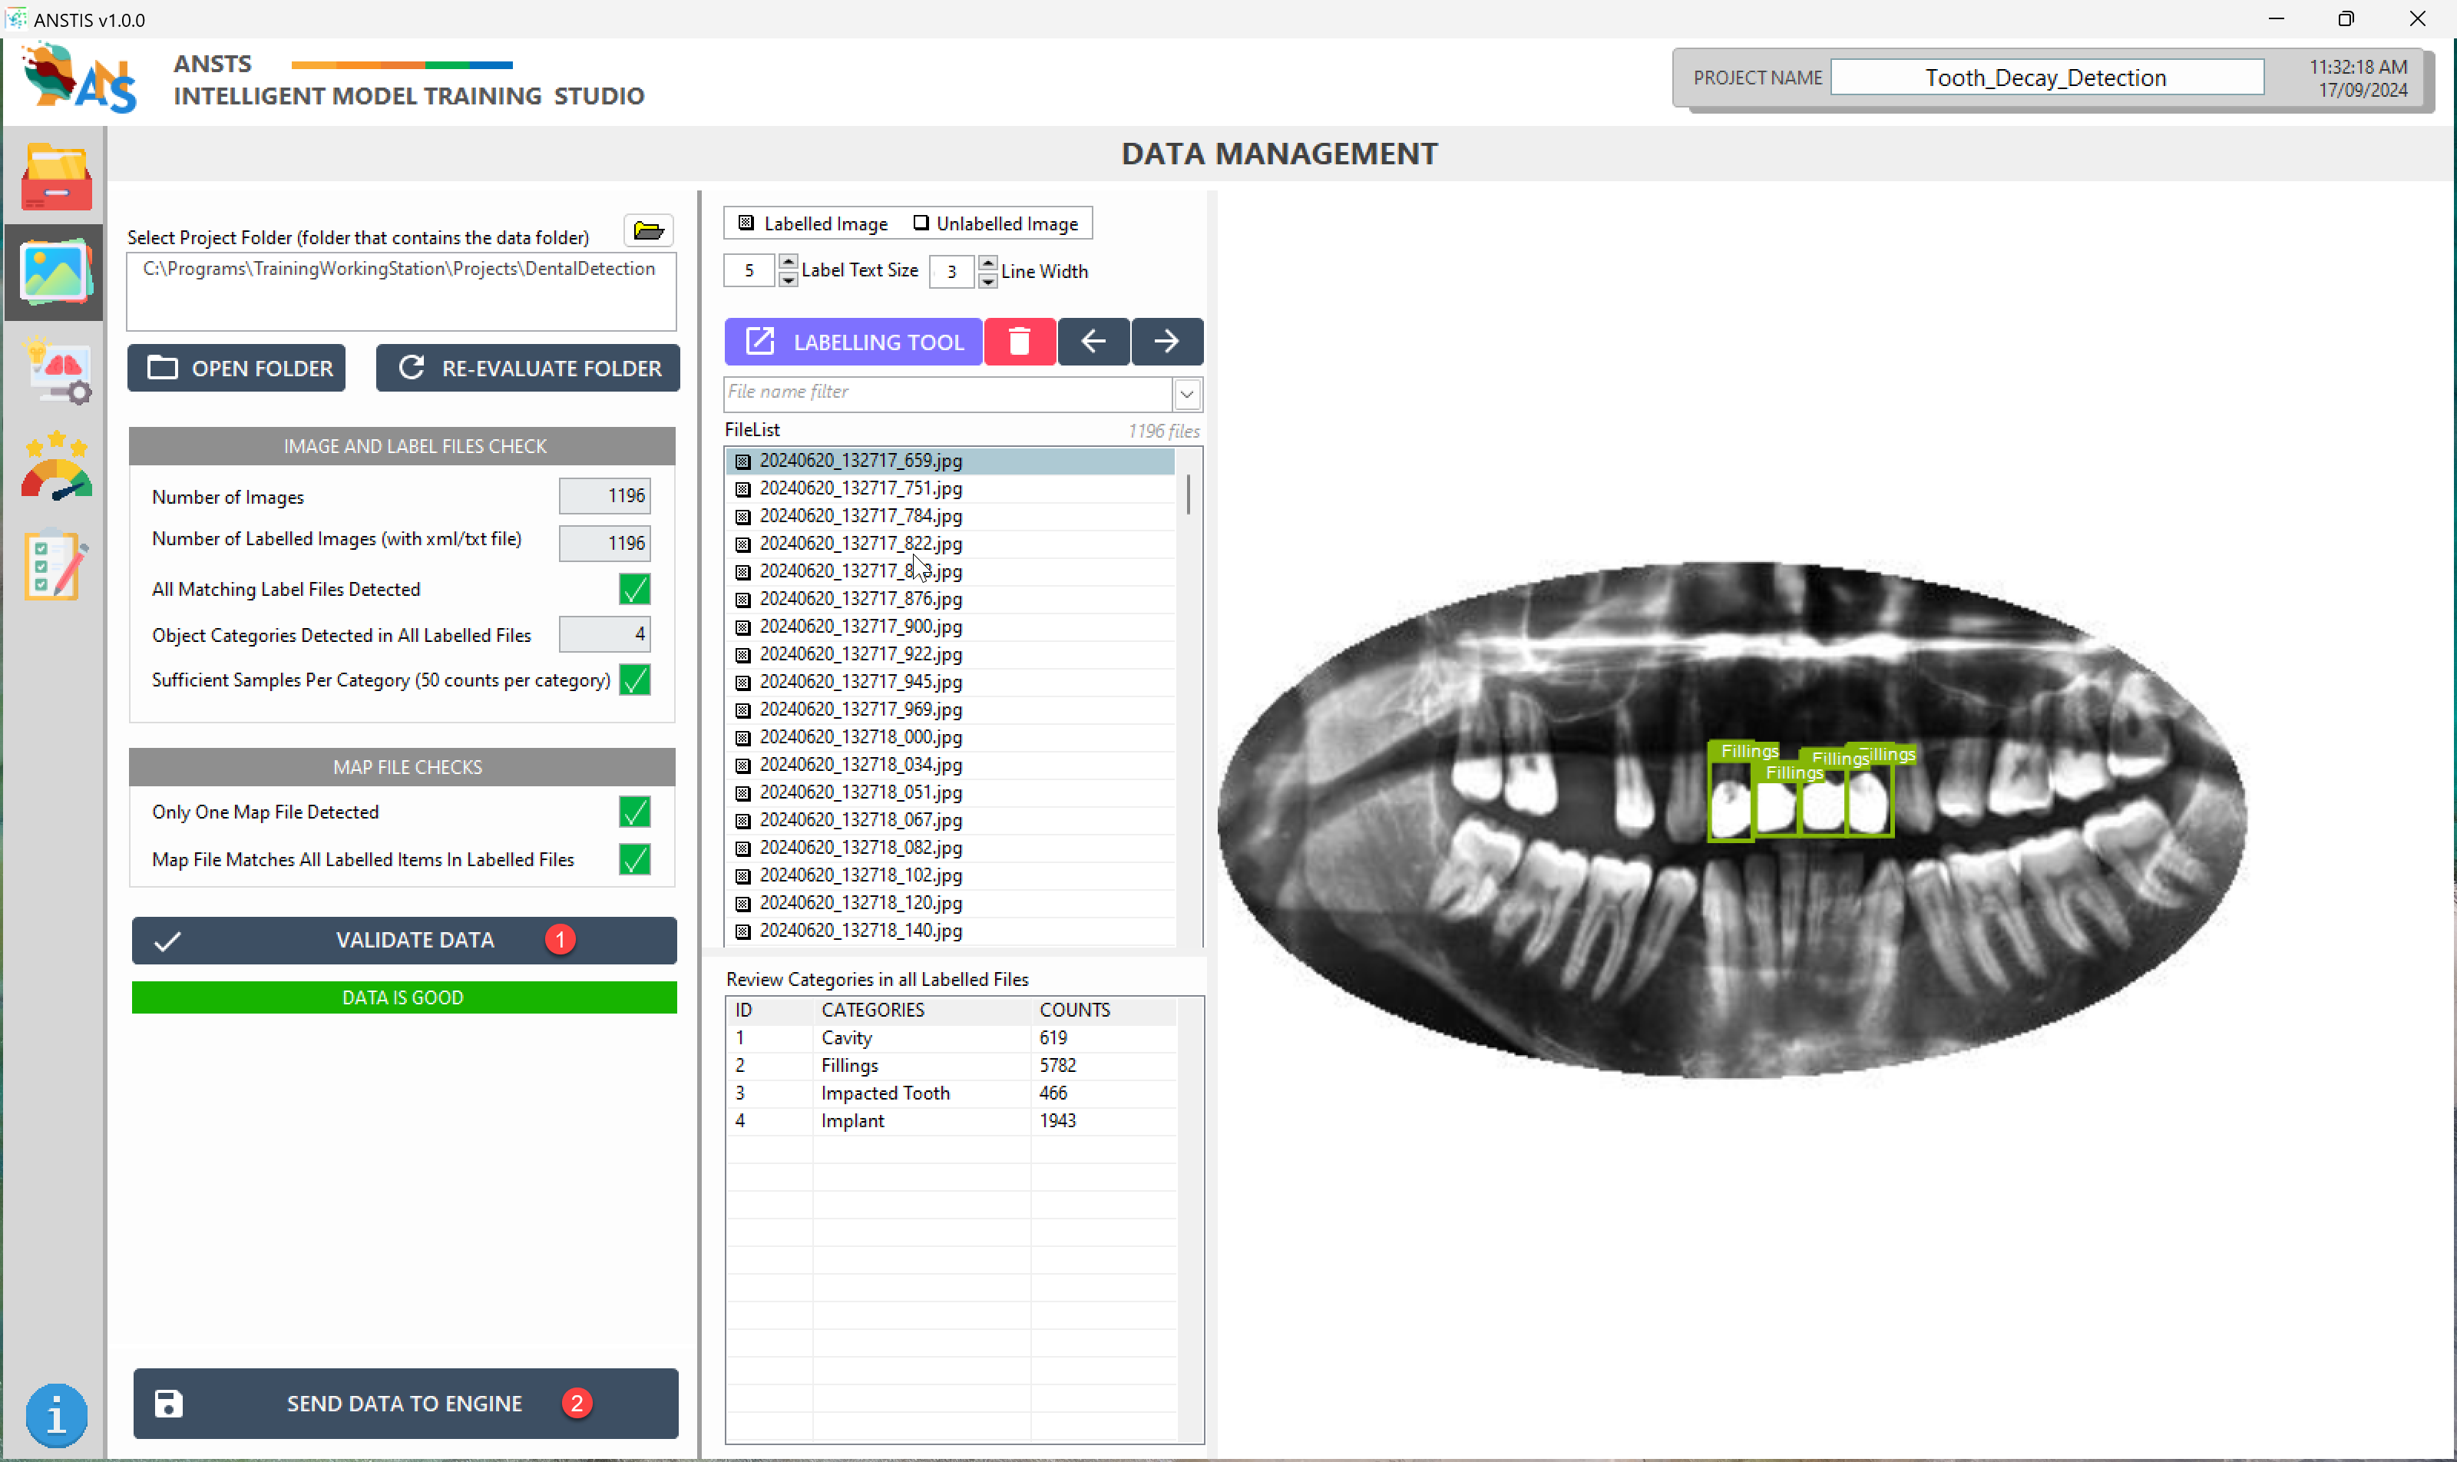Open the performance gauge with stars icon
This screenshot has height=1462, width=2457.
pyautogui.click(x=56, y=467)
